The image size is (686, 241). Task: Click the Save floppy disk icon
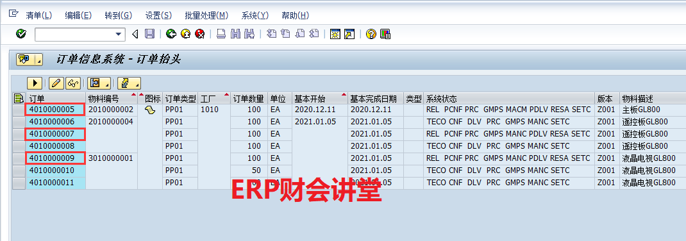[x=149, y=34]
